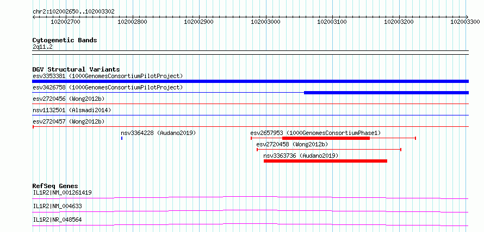Click ruler position 102003100
The image size is (484, 232).
(332, 22)
